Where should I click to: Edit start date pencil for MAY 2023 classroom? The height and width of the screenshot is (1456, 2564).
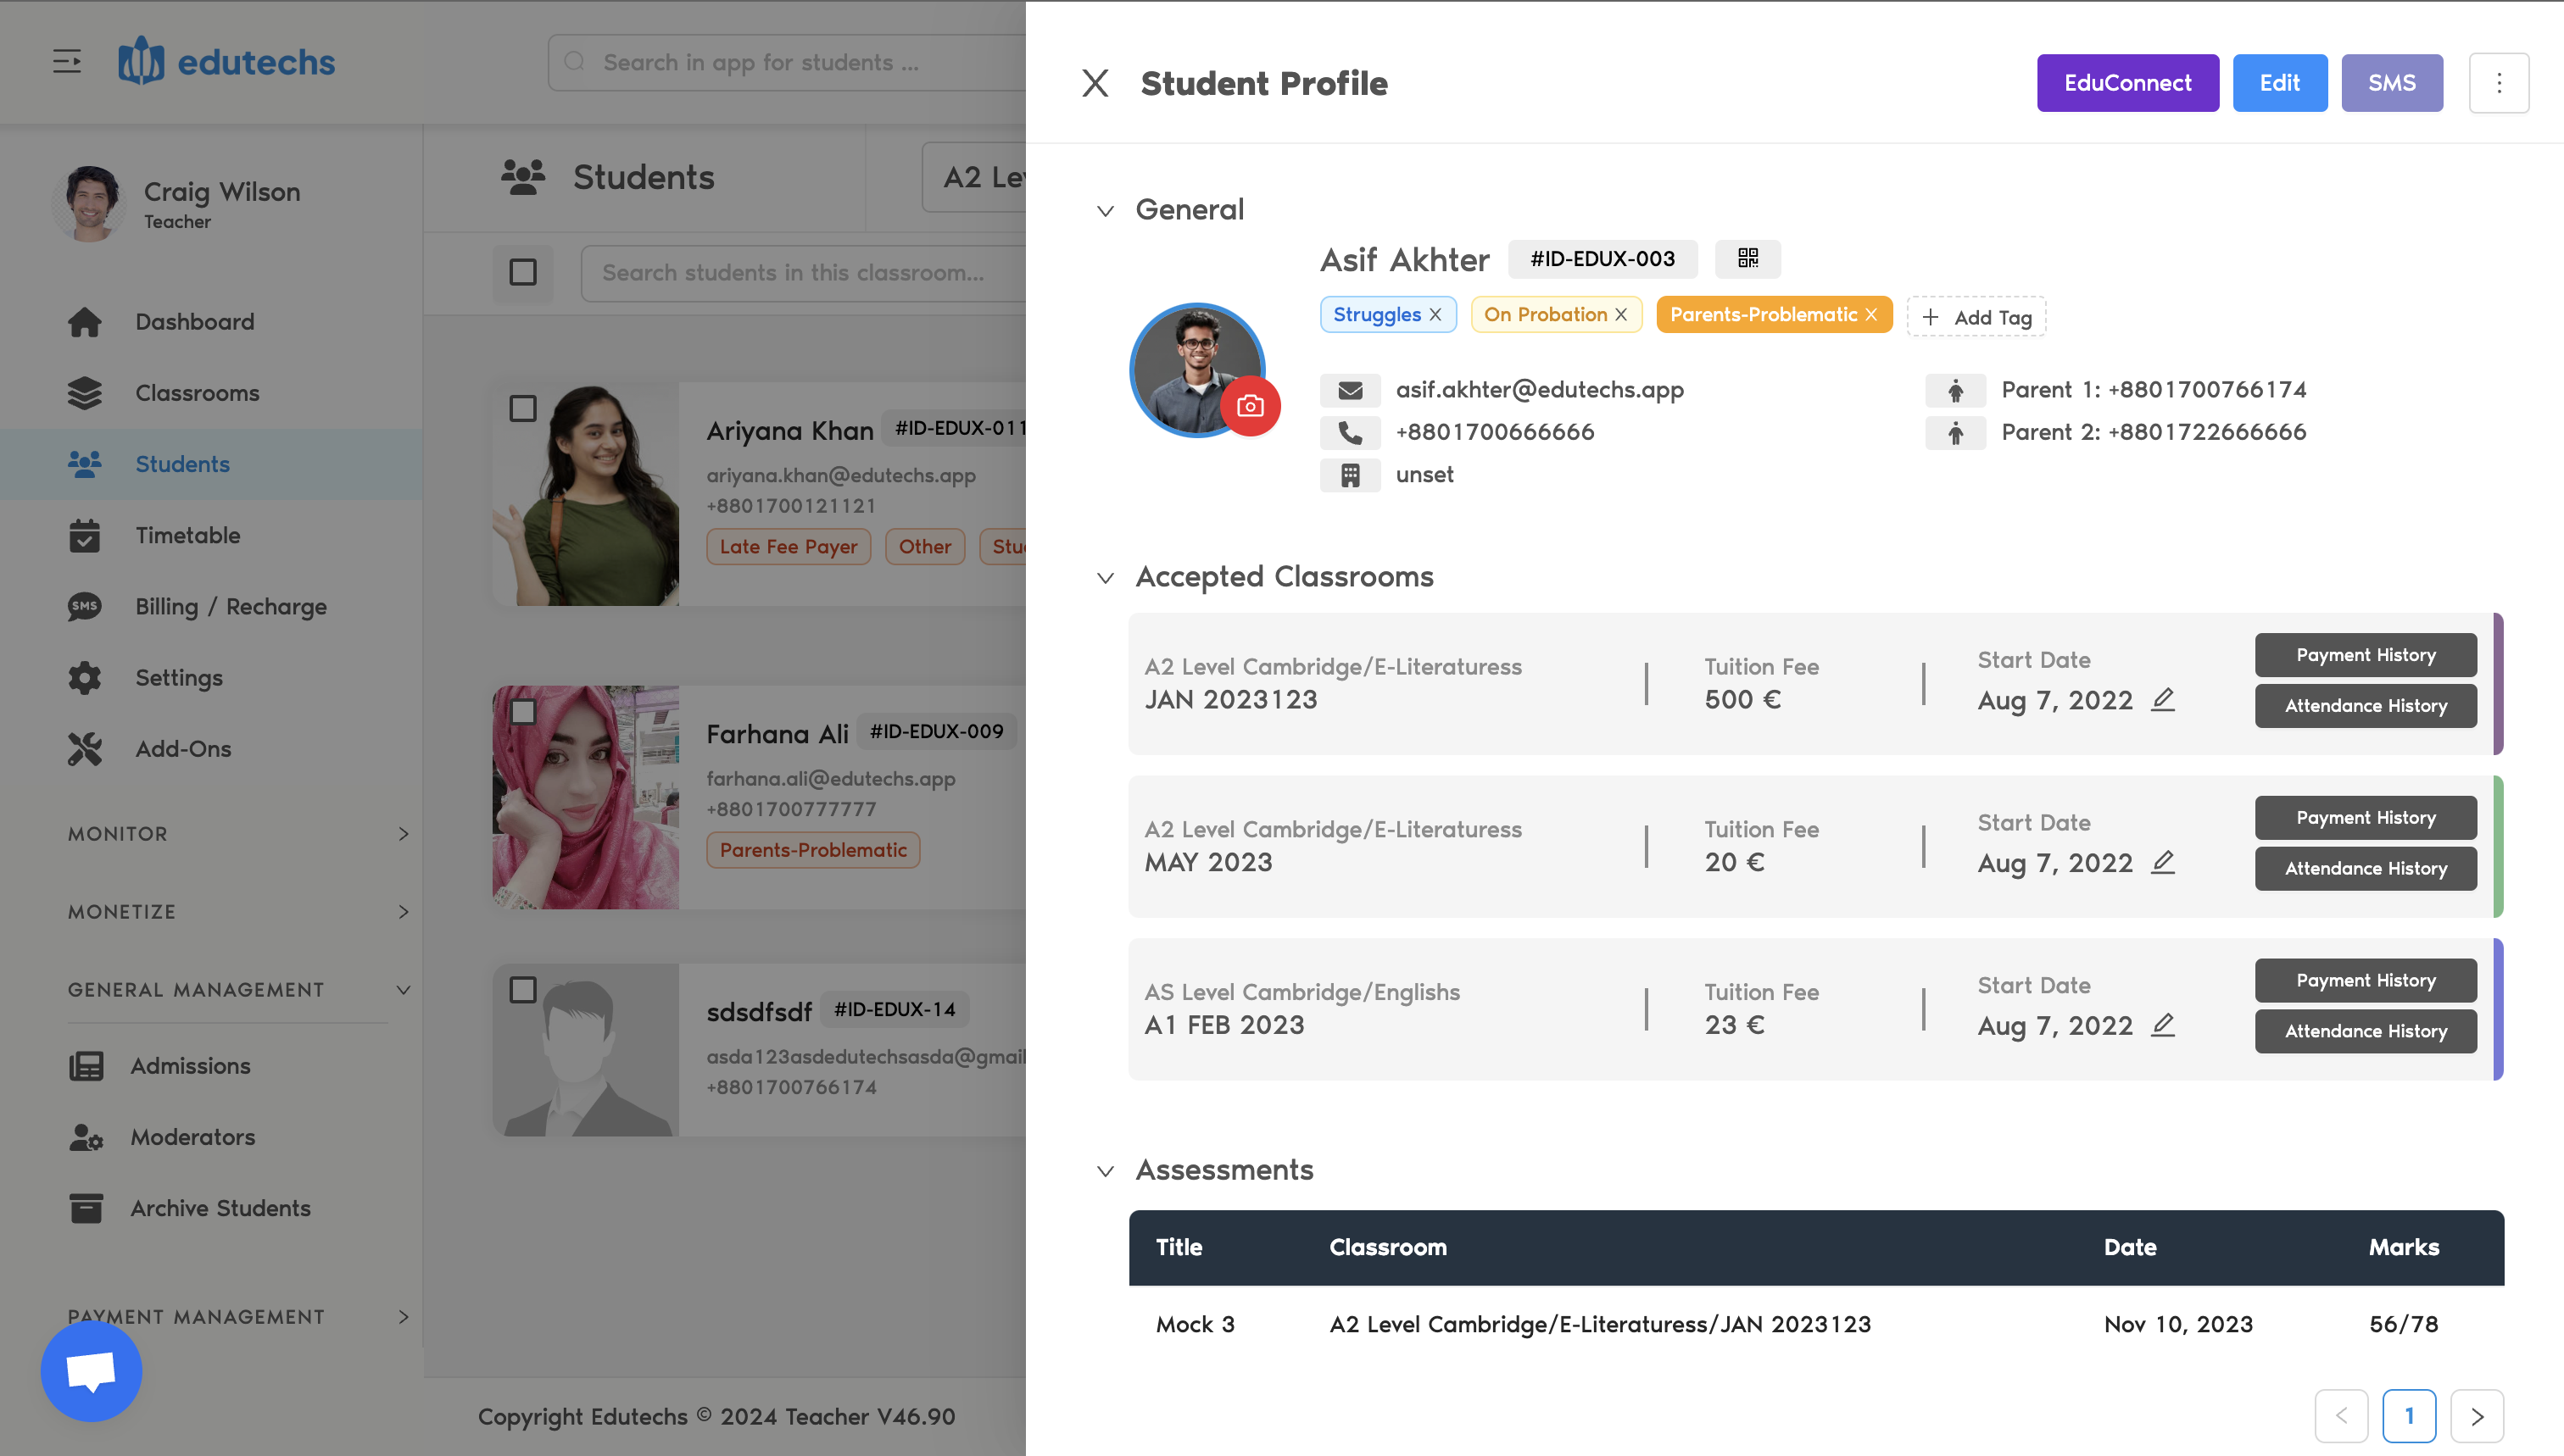pyautogui.click(x=2163, y=861)
